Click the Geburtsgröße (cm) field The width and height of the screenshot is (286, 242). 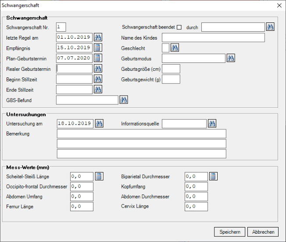point(171,69)
